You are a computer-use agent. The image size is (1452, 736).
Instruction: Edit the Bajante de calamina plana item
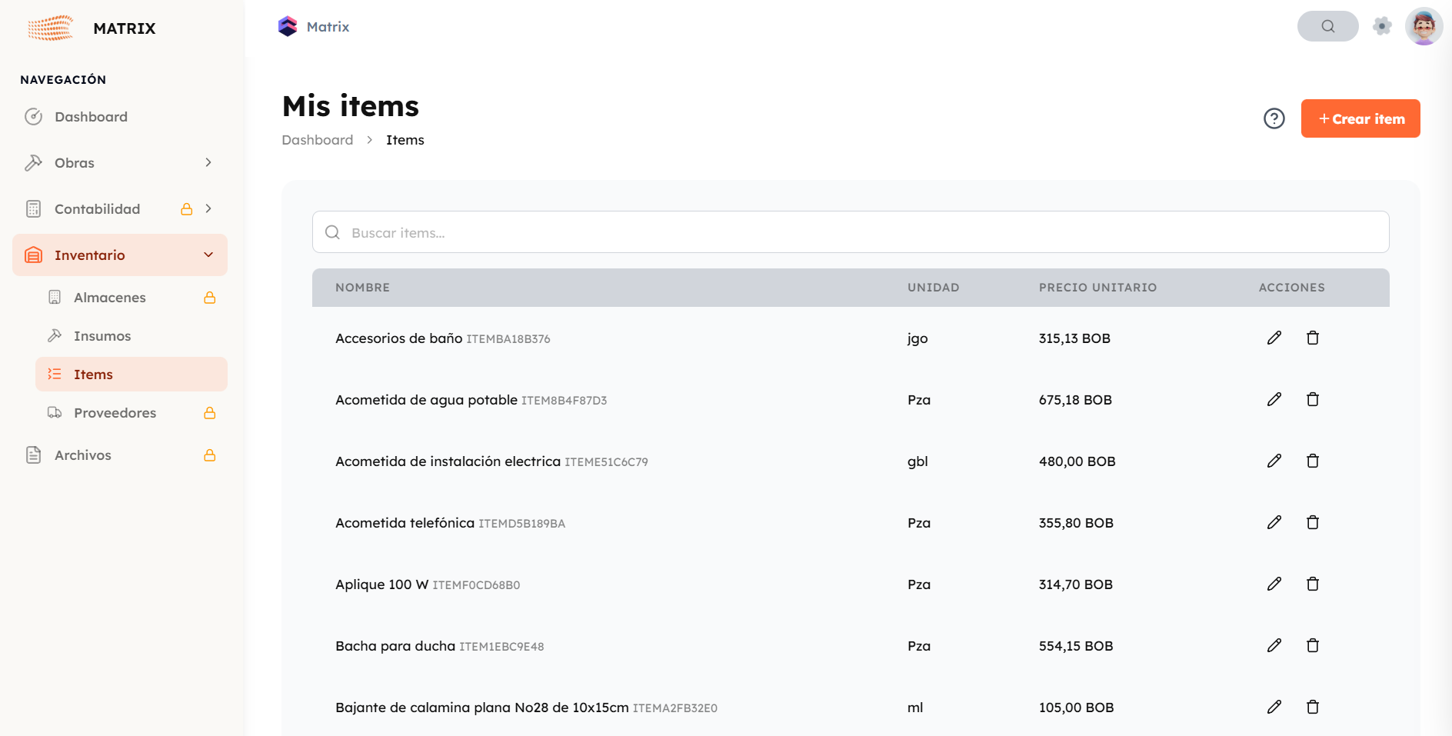click(1274, 707)
